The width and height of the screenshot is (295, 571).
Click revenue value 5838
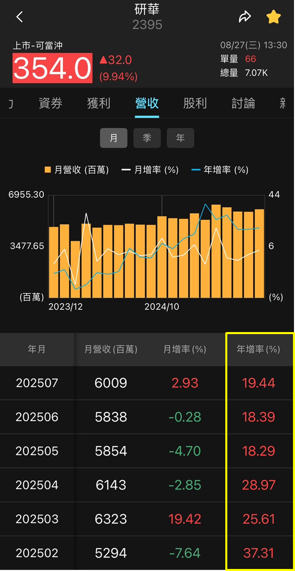coord(111,417)
